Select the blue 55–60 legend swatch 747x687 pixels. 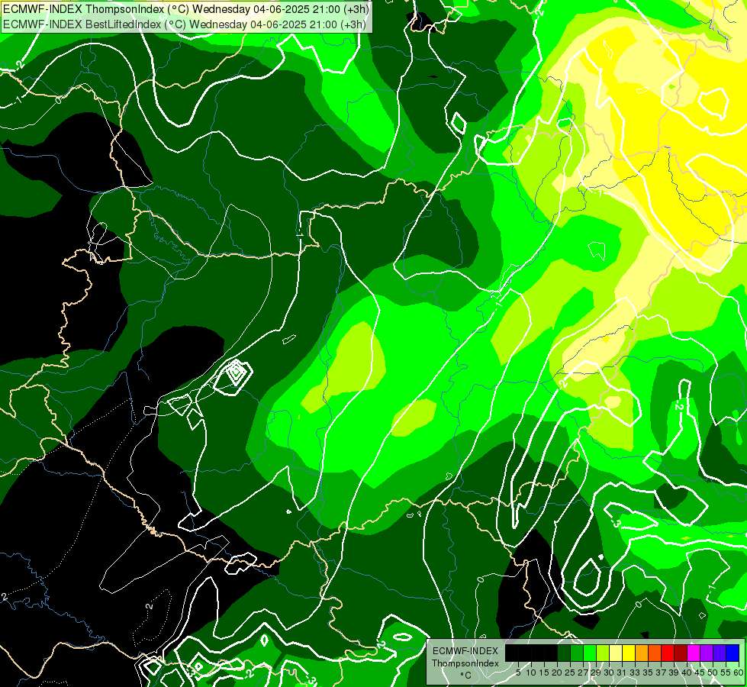point(733,653)
